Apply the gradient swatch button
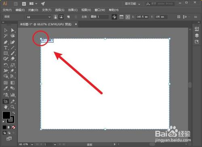202x147 pixels. tap(9, 127)
